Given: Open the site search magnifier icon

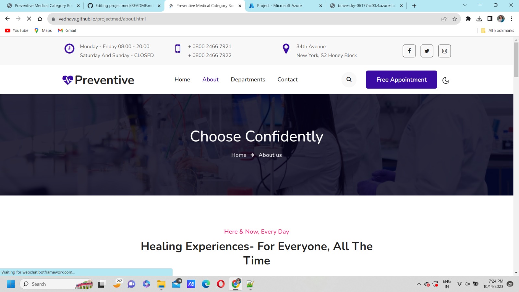Looking at the screenshot, I should pos(349,79).
